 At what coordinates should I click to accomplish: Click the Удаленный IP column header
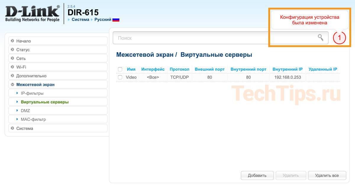(x=323, y=69)
